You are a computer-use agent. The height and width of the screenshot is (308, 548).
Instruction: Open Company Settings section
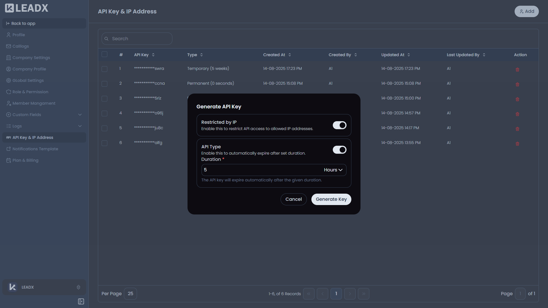(x=31, y=57)
